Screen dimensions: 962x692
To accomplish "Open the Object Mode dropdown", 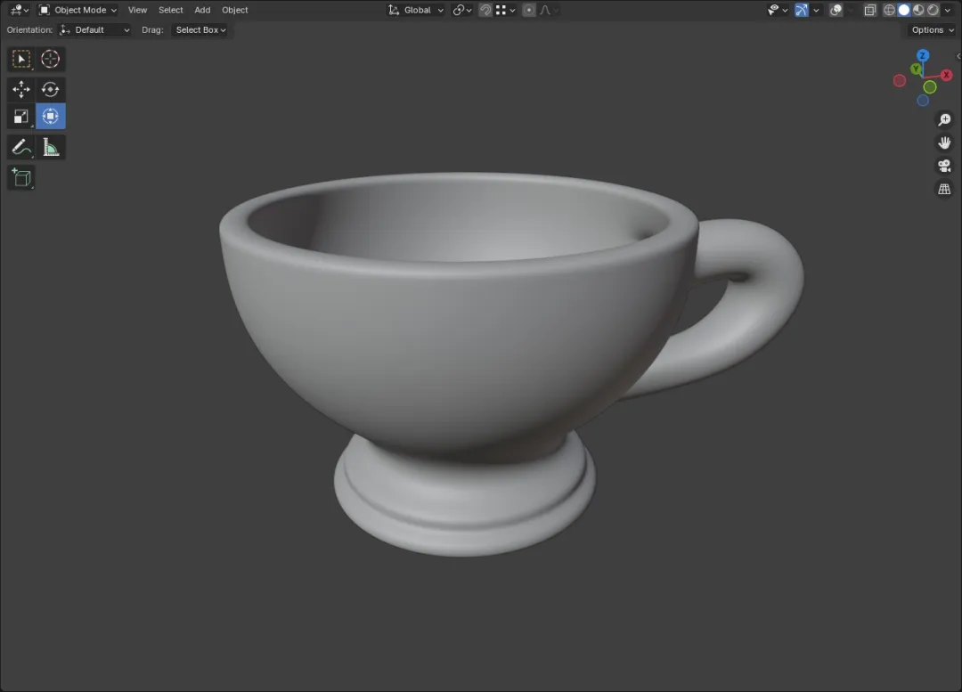I will (x=77, y=10).
